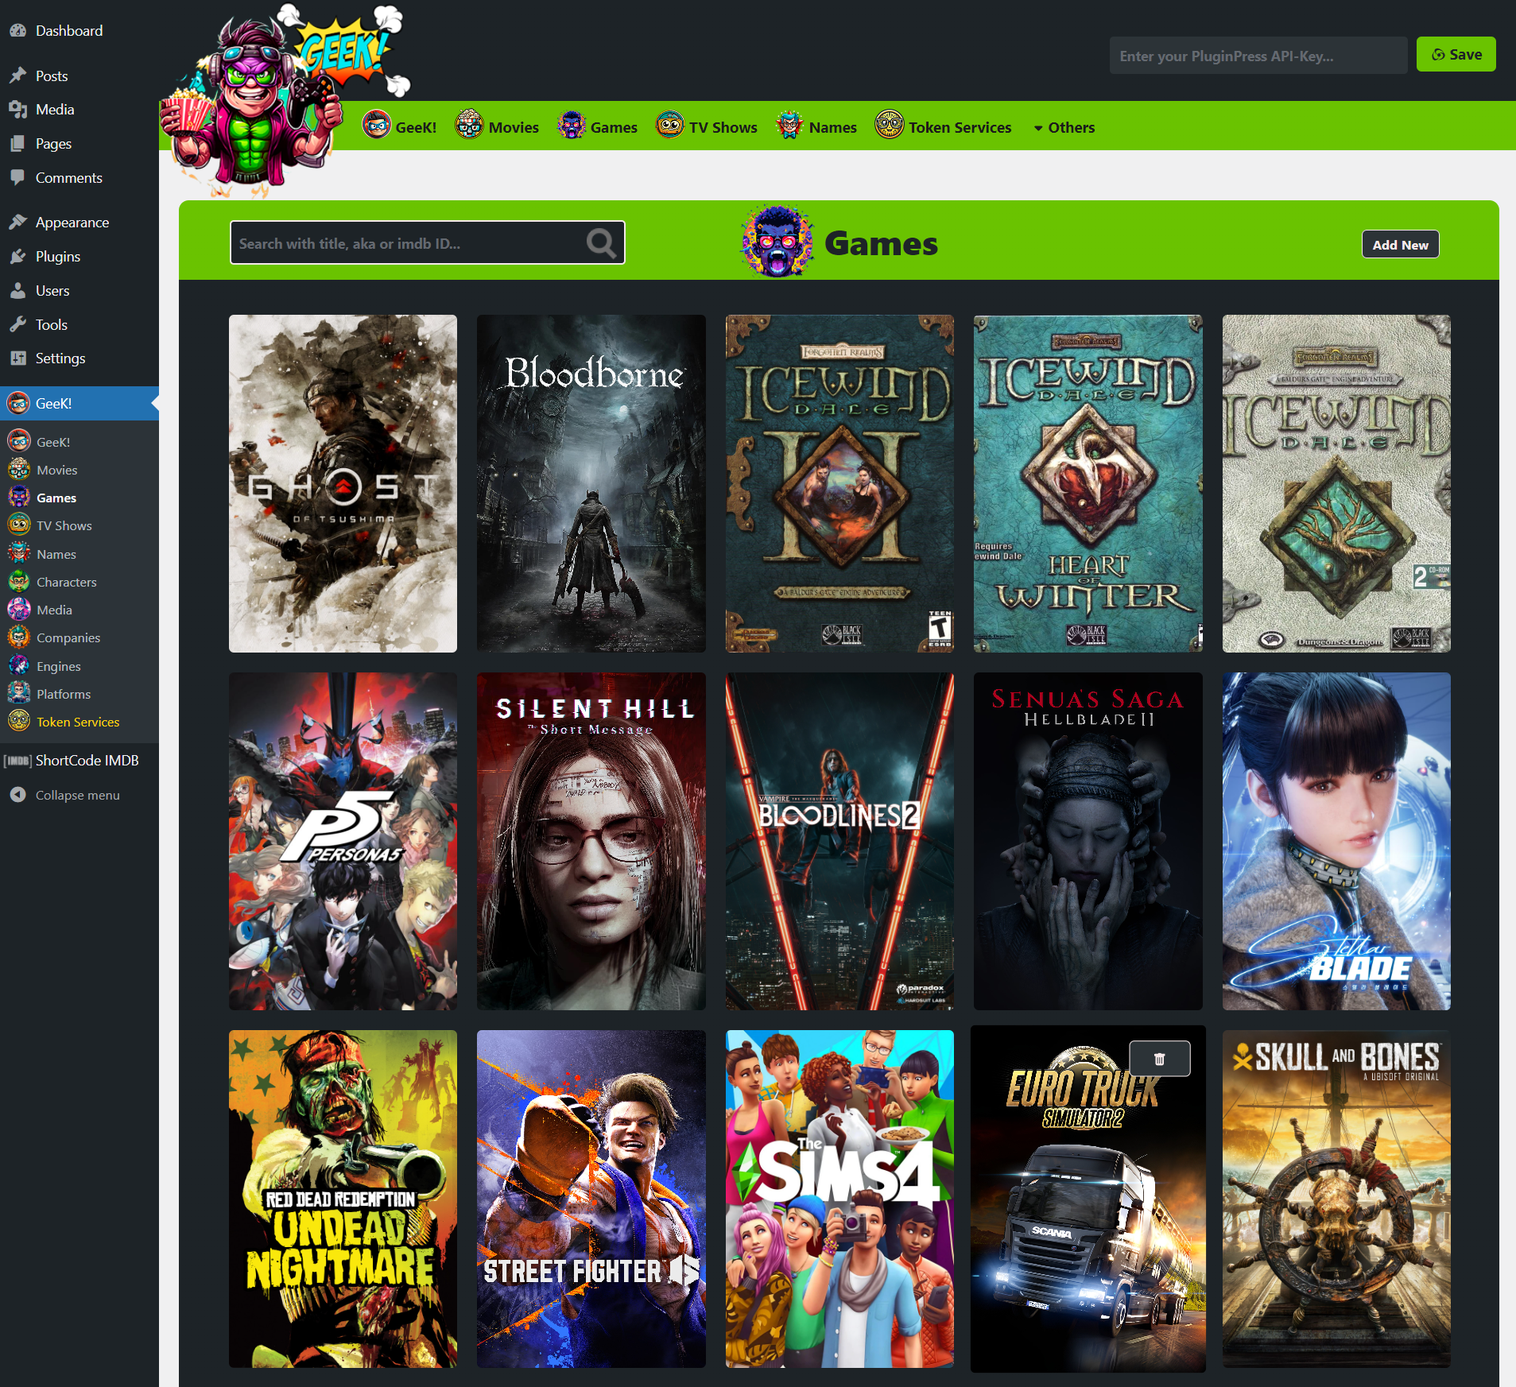
Task: Open Movies from the green navbar
Action: (x=497, y=126)
